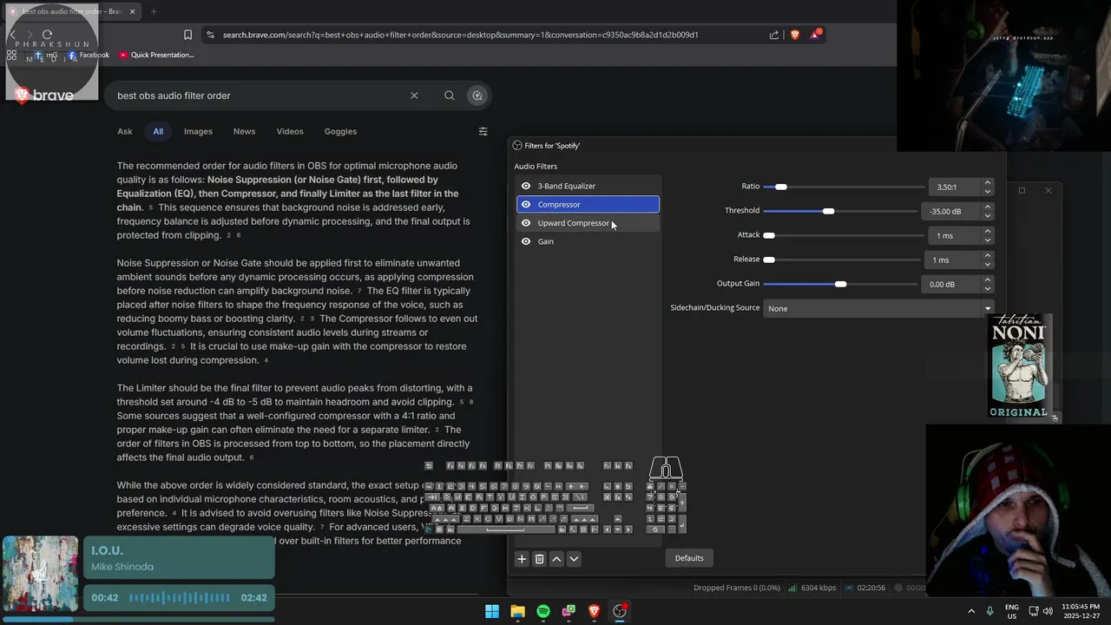Increase Output Gain with up arrow
Viewport: 1111px width, 625px height.
[x=987, y=280]
